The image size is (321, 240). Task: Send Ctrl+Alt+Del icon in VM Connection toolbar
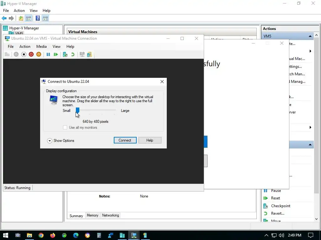tap(7, 54)
